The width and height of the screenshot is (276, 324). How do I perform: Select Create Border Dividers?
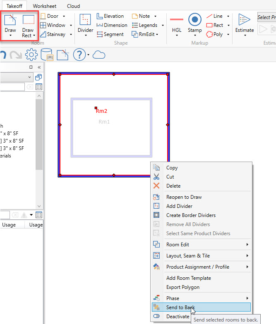pos(202,215)
